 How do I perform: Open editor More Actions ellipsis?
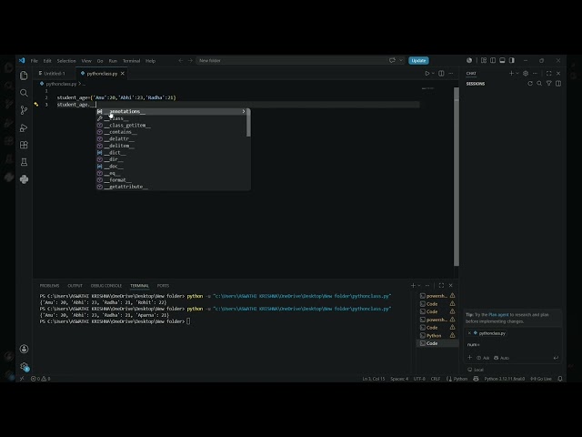coord(451,73)
